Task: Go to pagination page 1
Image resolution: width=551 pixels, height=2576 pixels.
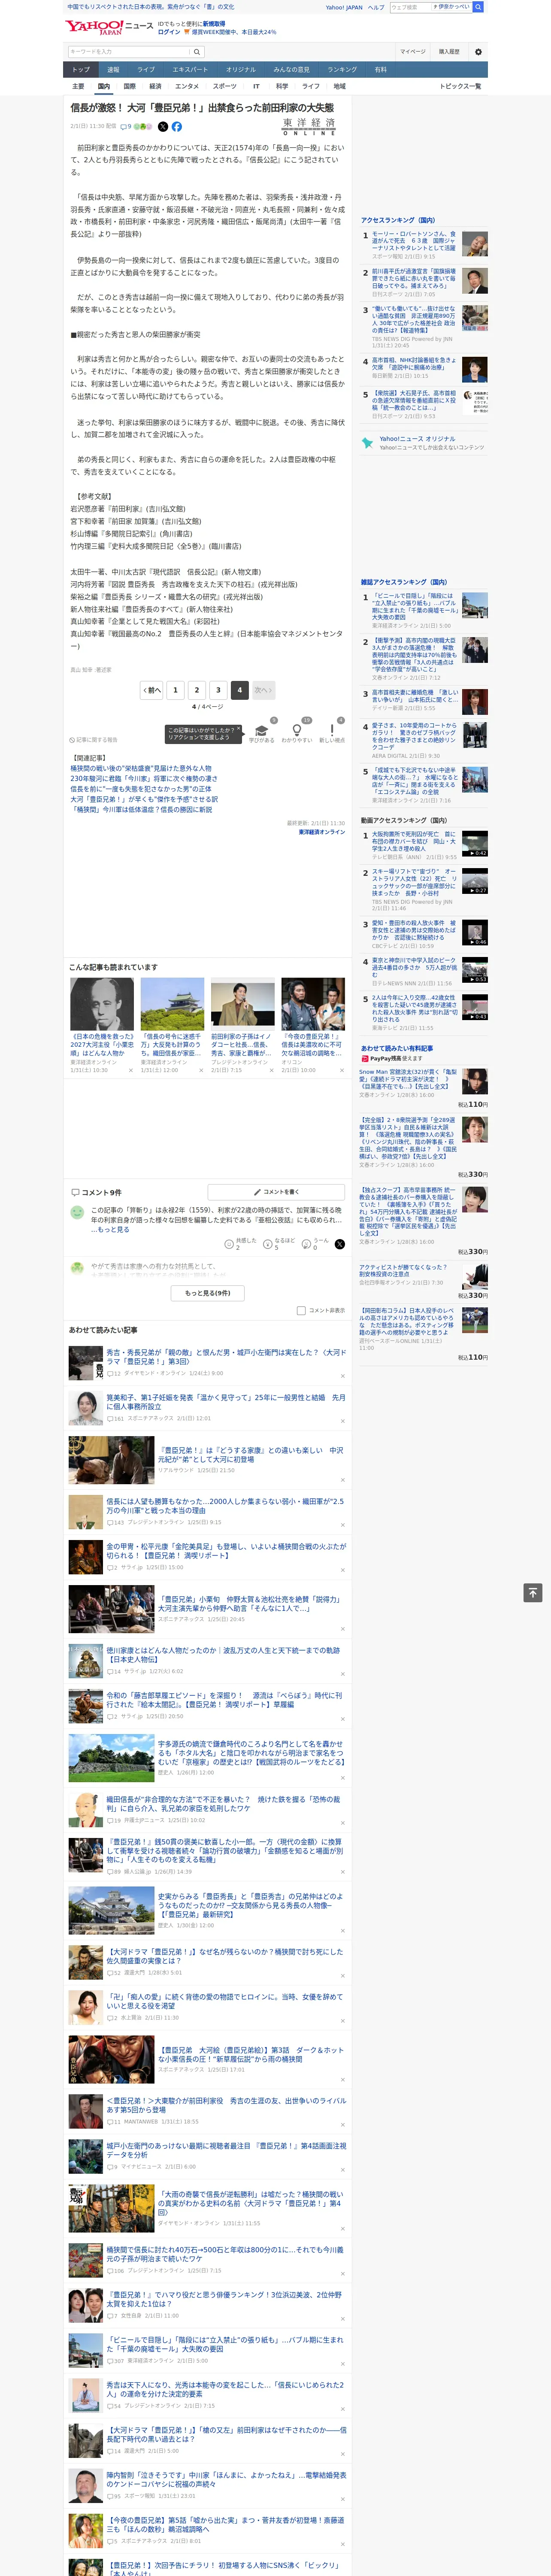Action: pyautogui.click(x=175, y=690)
